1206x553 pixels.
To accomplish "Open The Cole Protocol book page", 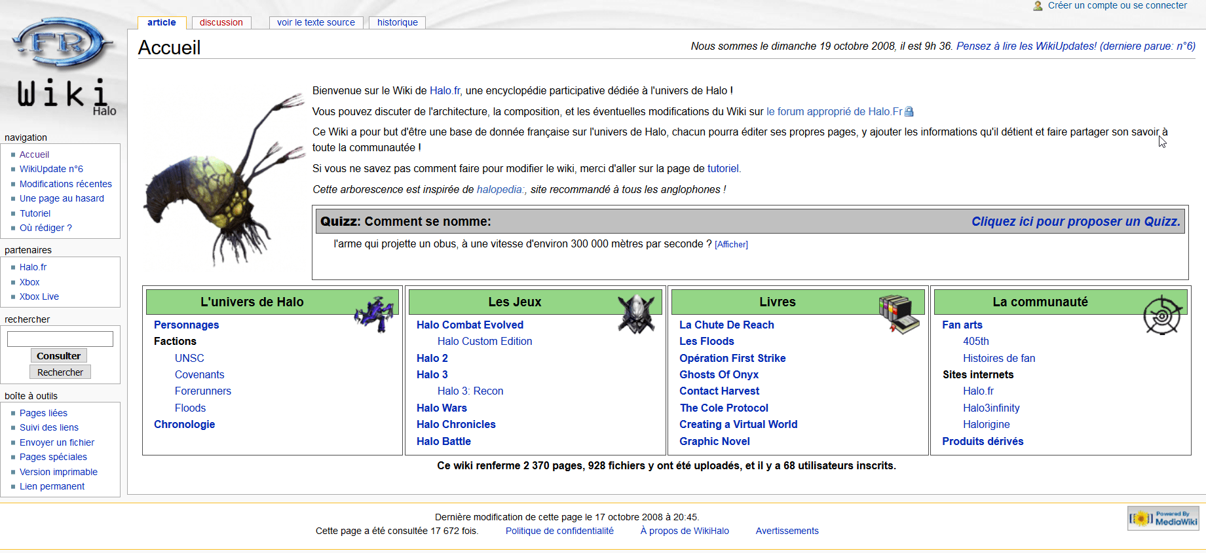I will (x=724, y=408).
